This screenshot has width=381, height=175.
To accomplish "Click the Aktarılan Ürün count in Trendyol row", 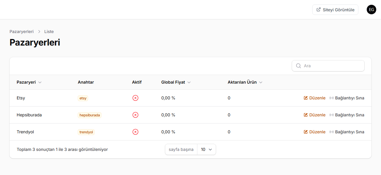I will (x=229, y=132).
